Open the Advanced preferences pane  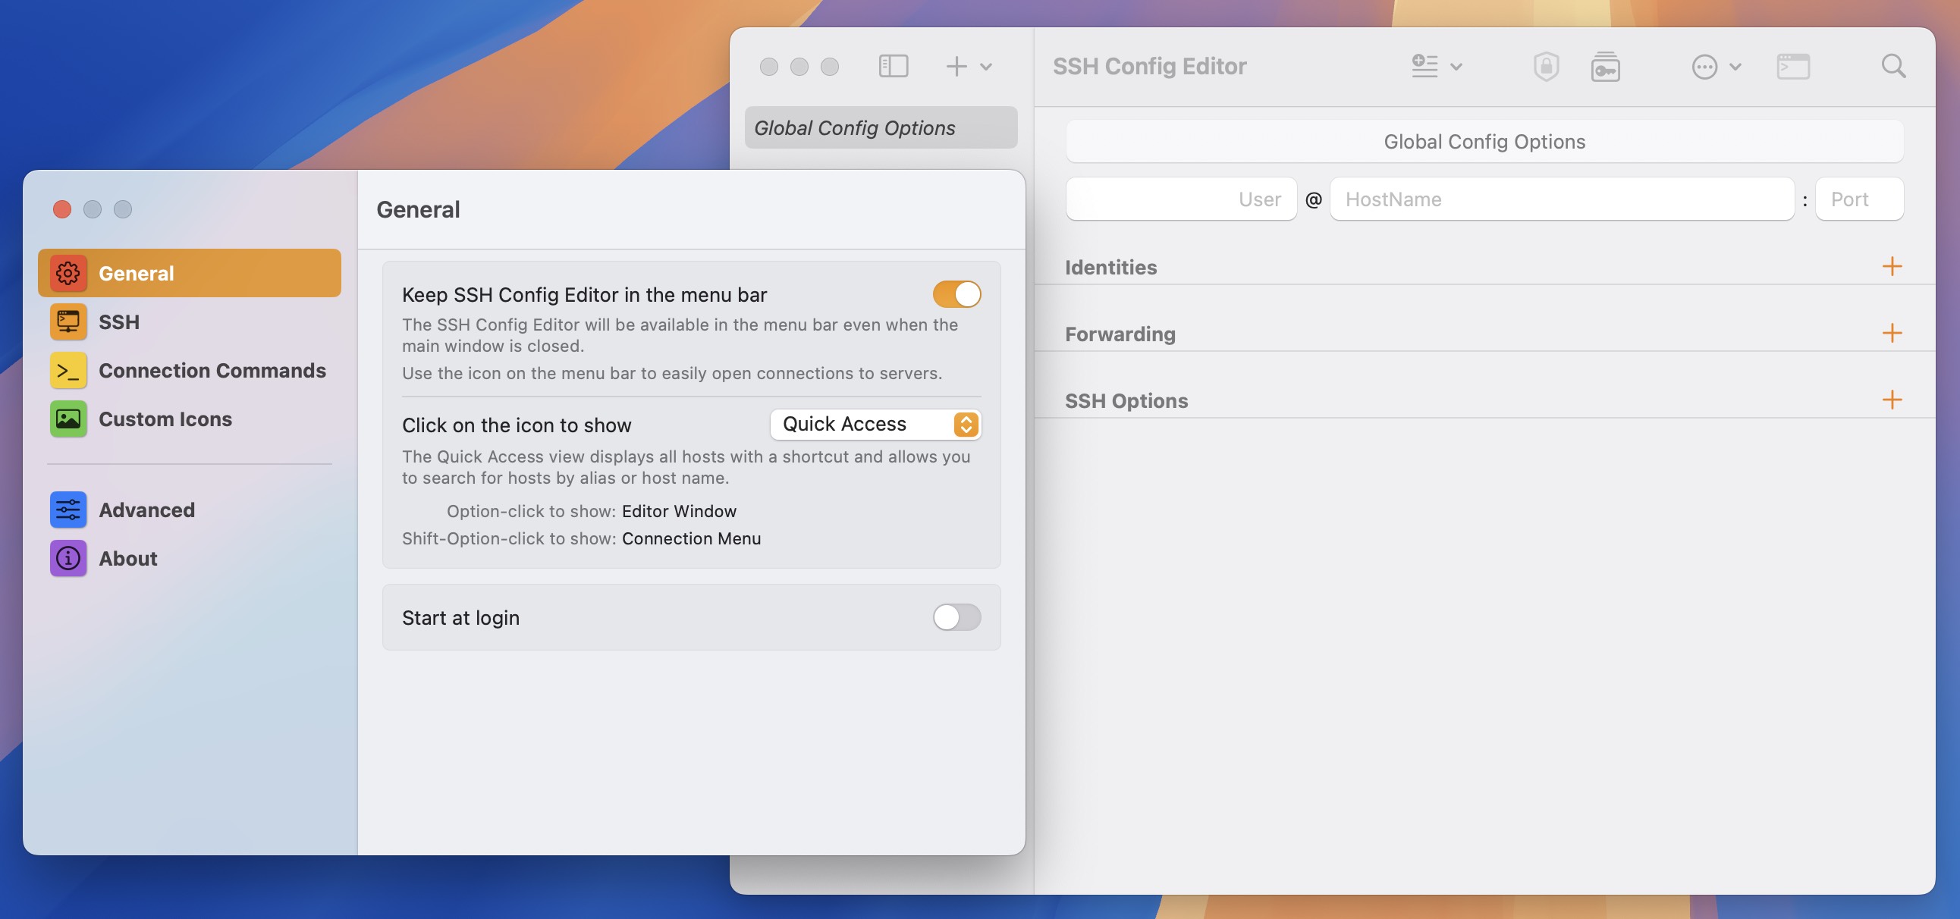click(190, 510)
